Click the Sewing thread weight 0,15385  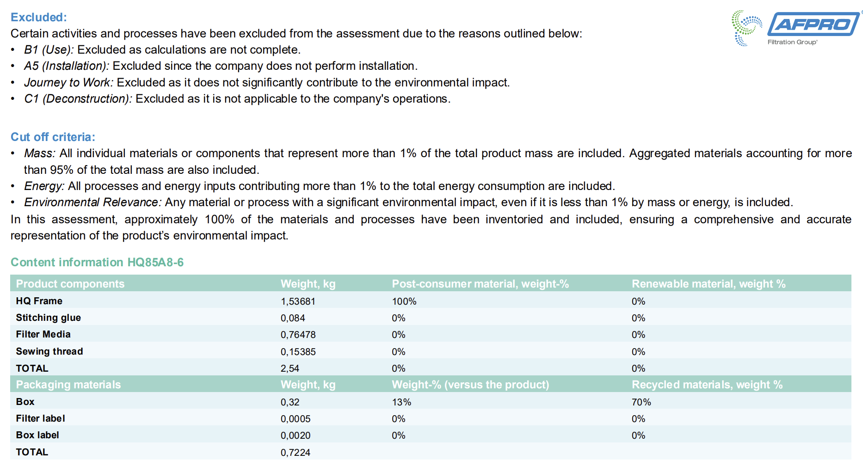point(298,352)
